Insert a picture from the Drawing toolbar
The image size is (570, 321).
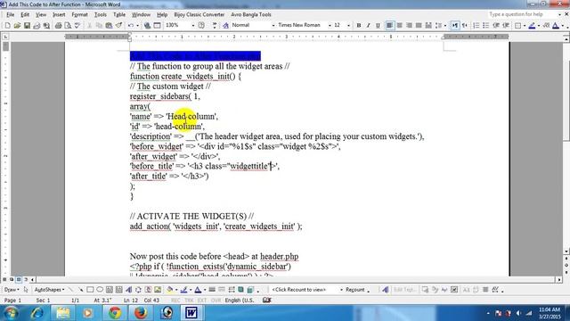coord(158,290)
